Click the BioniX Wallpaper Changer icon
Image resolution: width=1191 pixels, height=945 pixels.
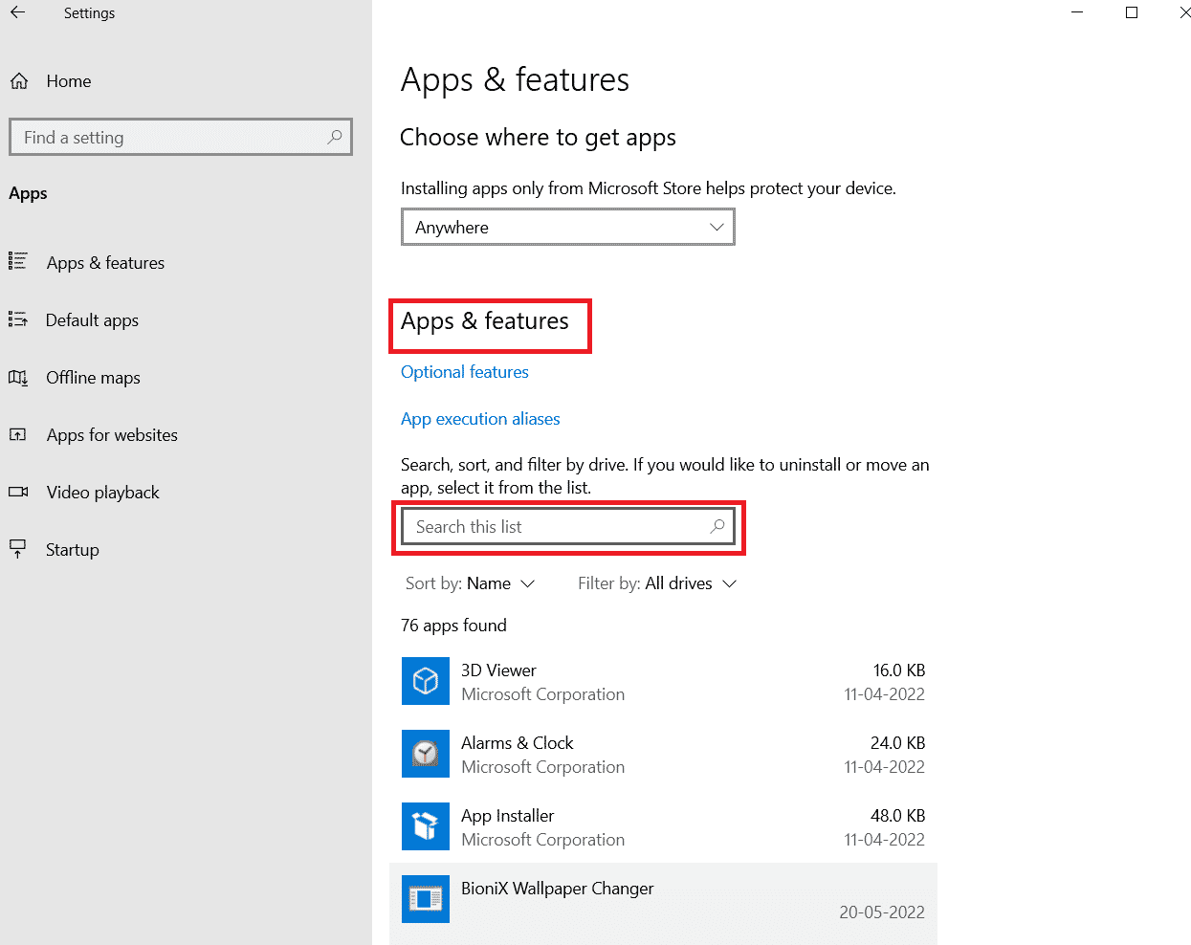click(x=425, y=899)
